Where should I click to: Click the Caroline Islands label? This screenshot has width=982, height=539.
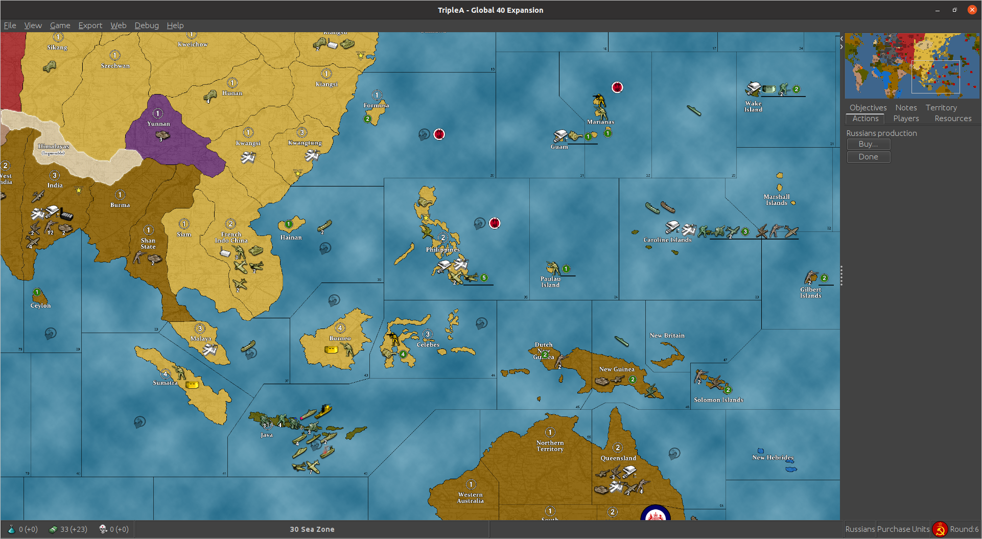(x=667, y=240)
